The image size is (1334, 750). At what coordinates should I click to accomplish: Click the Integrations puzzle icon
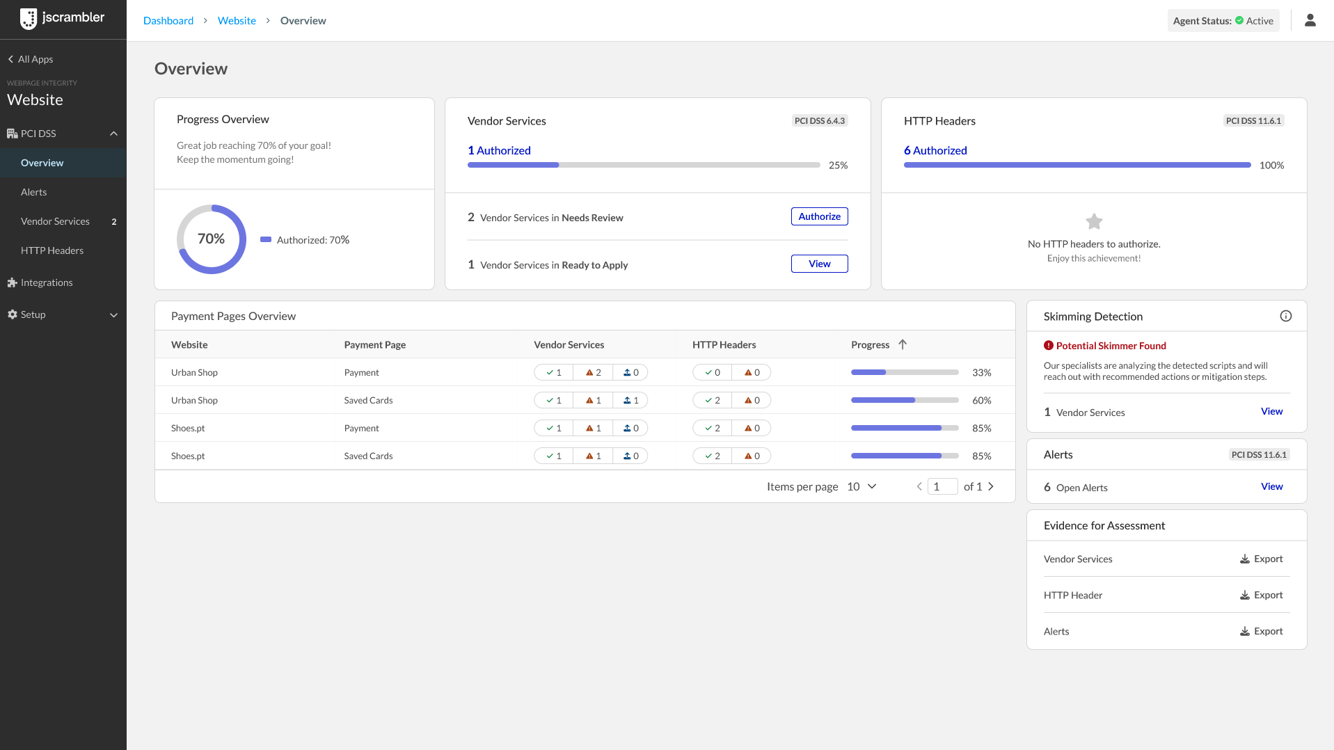[x=12, y=283]
